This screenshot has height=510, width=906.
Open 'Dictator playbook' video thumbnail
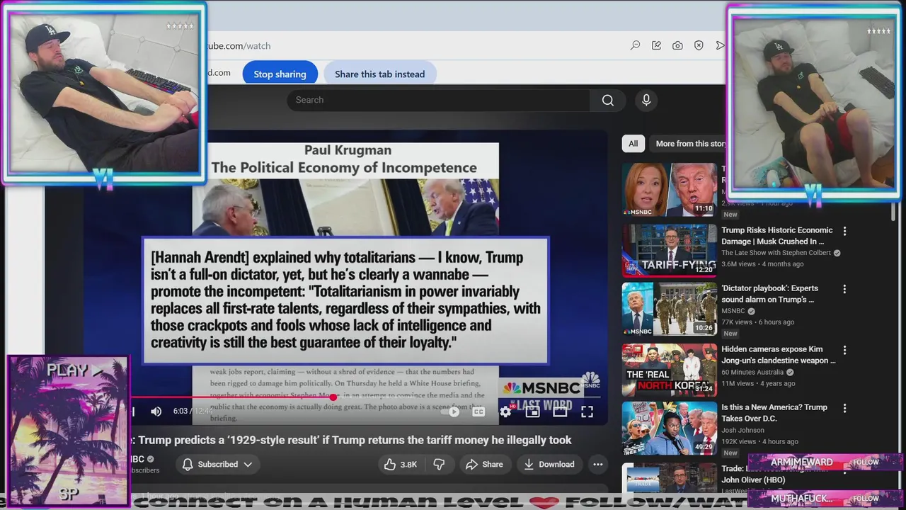(670, 309)
